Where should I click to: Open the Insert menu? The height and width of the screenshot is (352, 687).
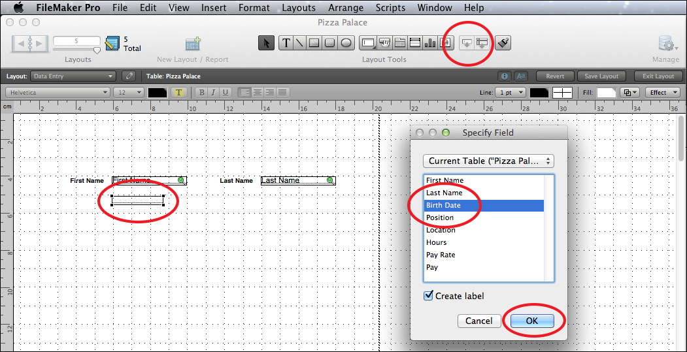tap(214, 7)
